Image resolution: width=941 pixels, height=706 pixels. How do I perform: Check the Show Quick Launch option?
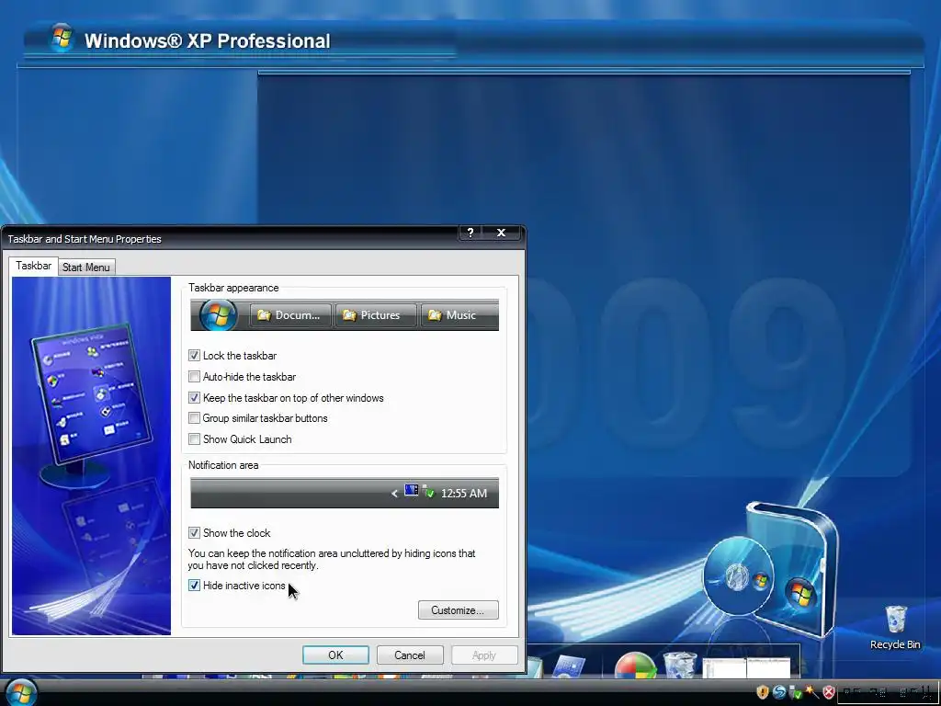194,438
